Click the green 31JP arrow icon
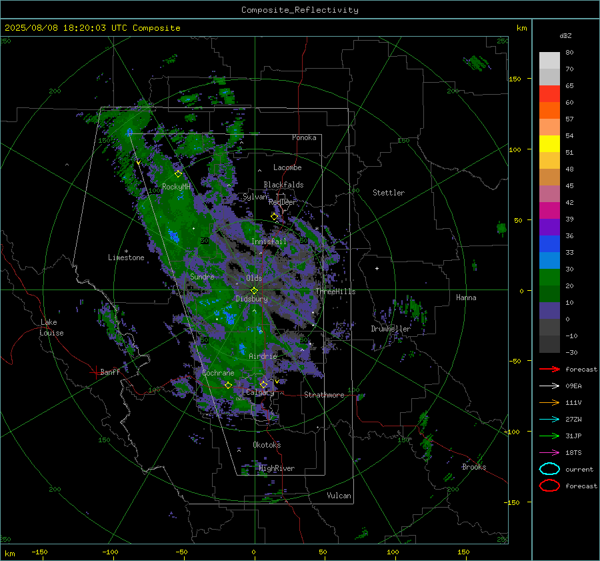The width and height of the screenshot is (600, 561). 549,436
